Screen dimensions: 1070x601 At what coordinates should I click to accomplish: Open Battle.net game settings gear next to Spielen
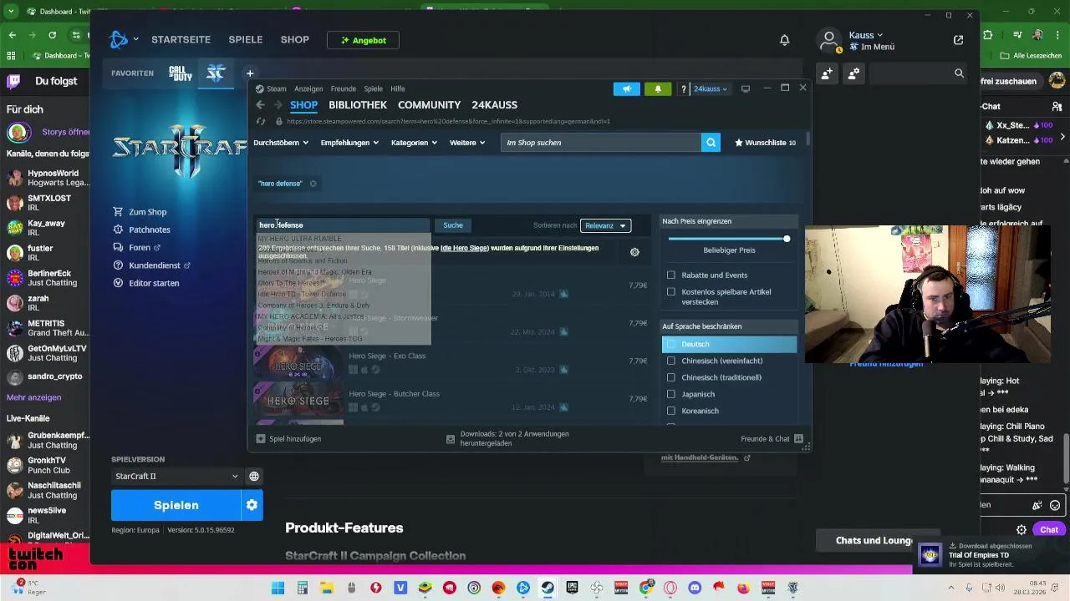(x=252, y=505)
